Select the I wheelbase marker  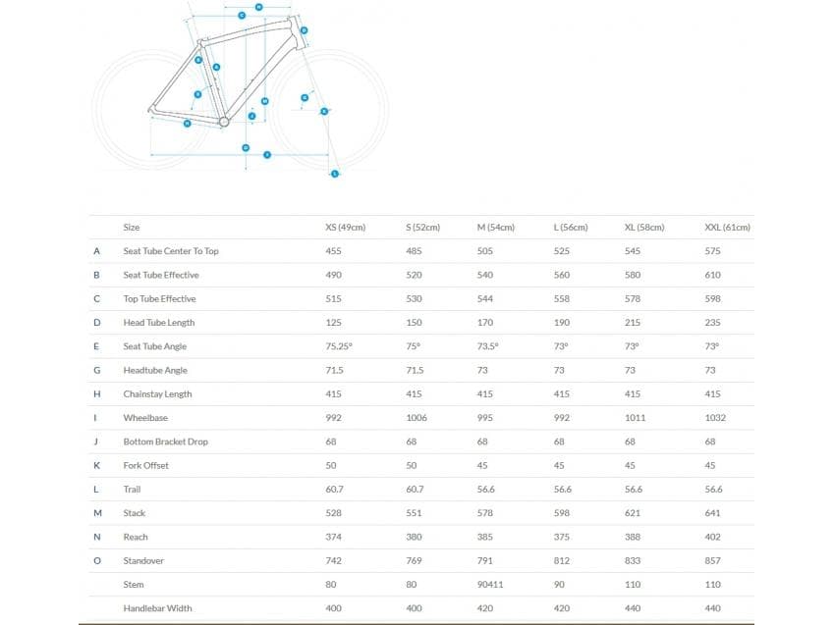coord(268,154)
